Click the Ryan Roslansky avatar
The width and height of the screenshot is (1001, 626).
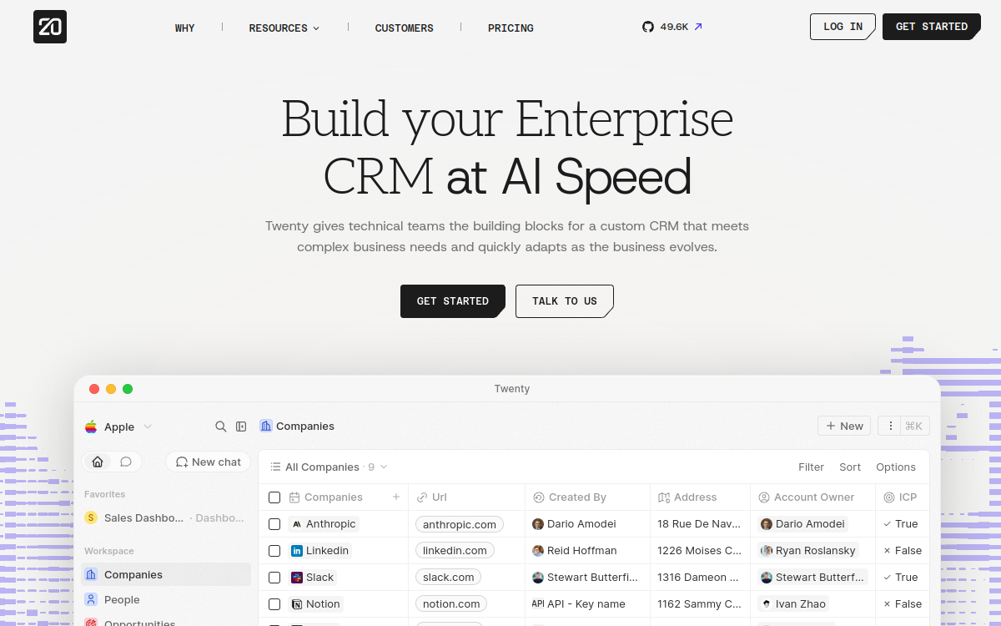tap(767, 551)
